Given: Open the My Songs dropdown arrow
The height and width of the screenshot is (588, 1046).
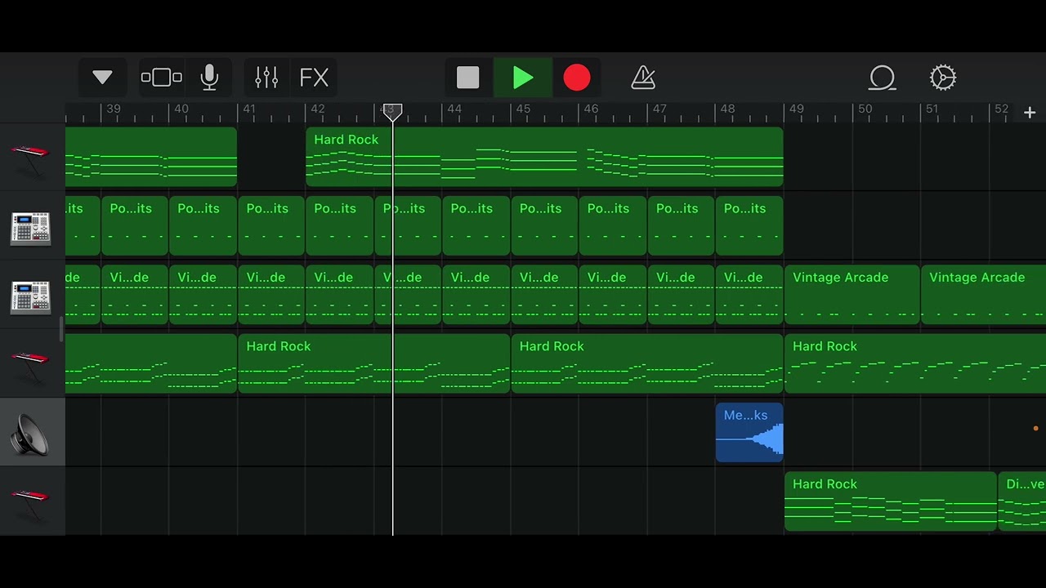Looking at the screenshot, I should [102, 78].
